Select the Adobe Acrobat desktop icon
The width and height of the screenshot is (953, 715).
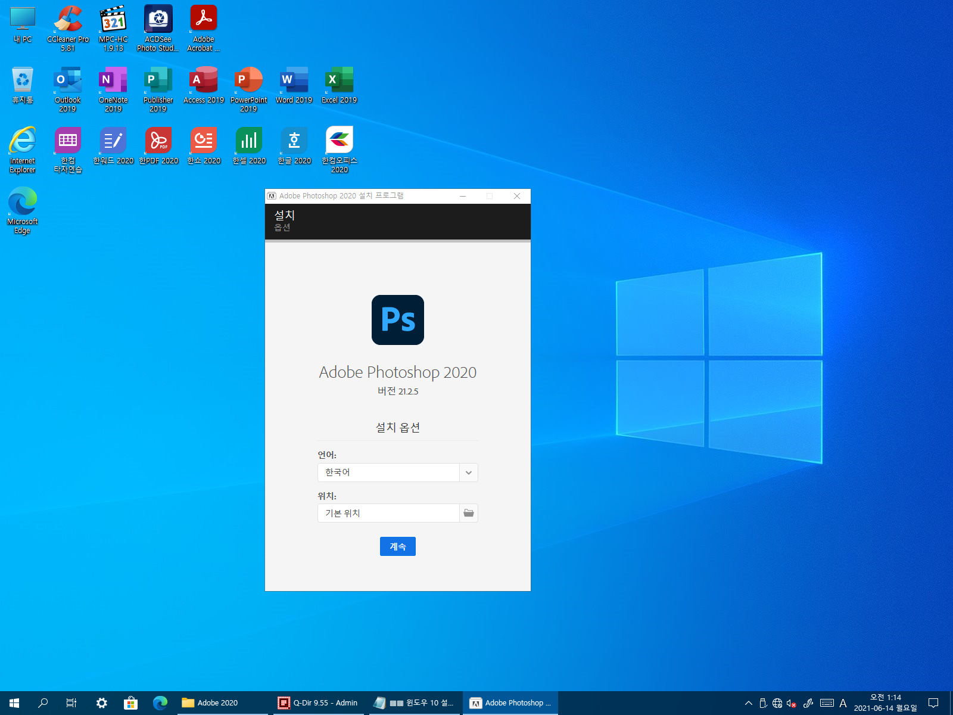(204, 28)
